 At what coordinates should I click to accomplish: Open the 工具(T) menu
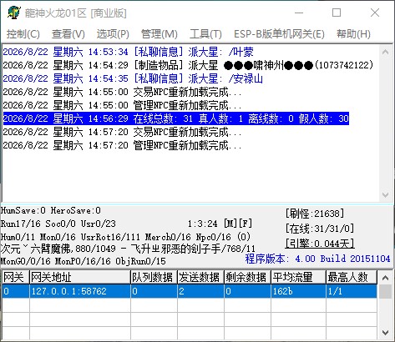205,34
